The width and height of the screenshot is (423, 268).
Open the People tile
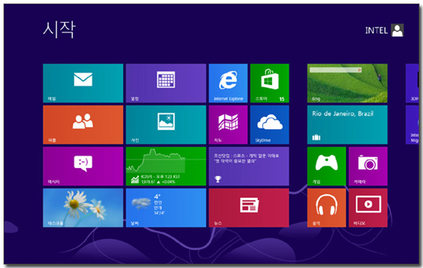coord(83,125)
